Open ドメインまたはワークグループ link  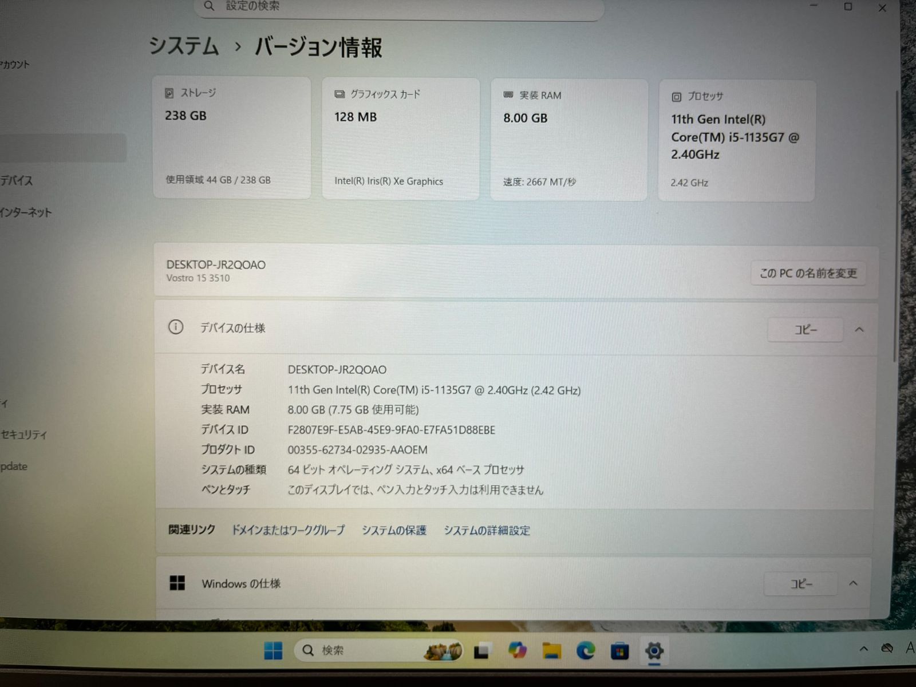coord(288,530)
